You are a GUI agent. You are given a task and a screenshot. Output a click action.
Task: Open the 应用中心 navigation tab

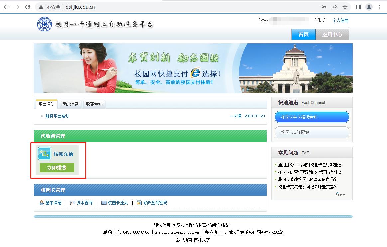[332, 34]
